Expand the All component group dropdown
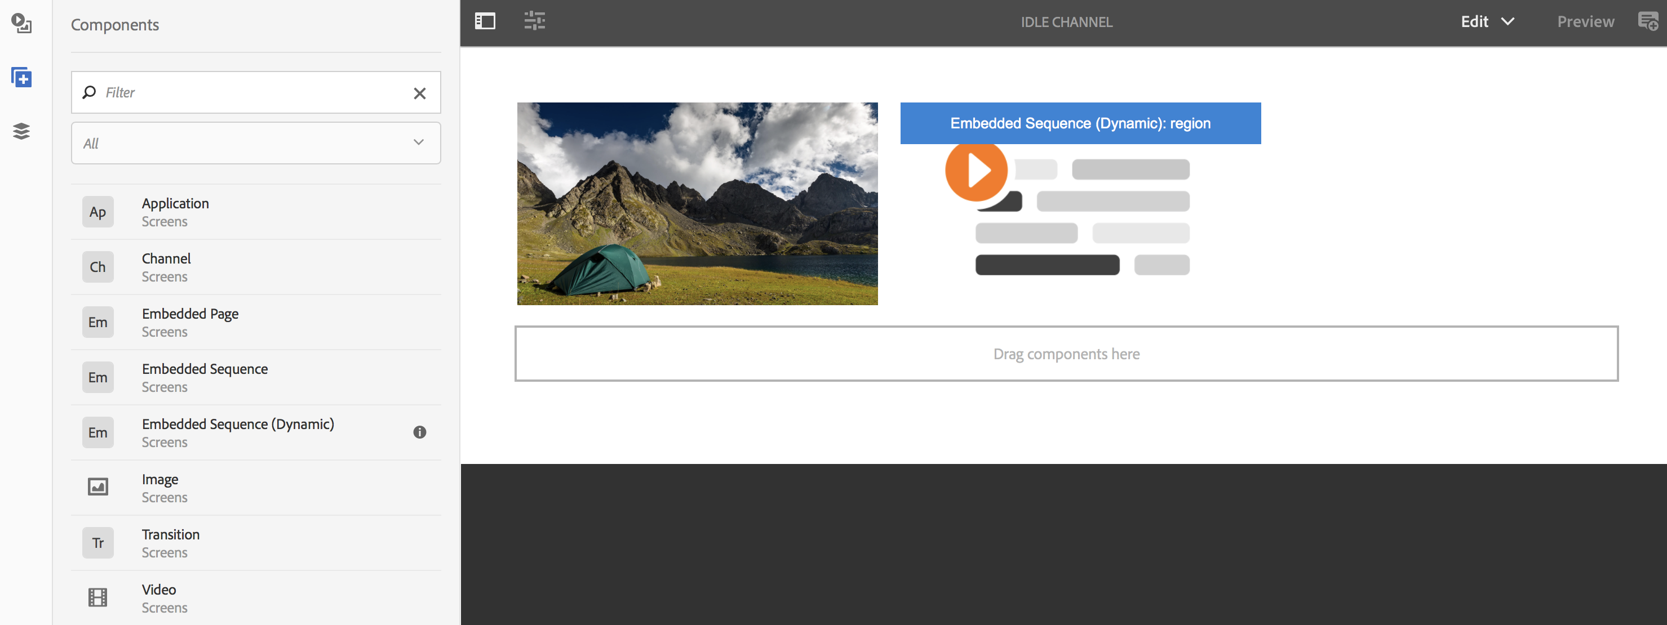 [x=256, y=143]
